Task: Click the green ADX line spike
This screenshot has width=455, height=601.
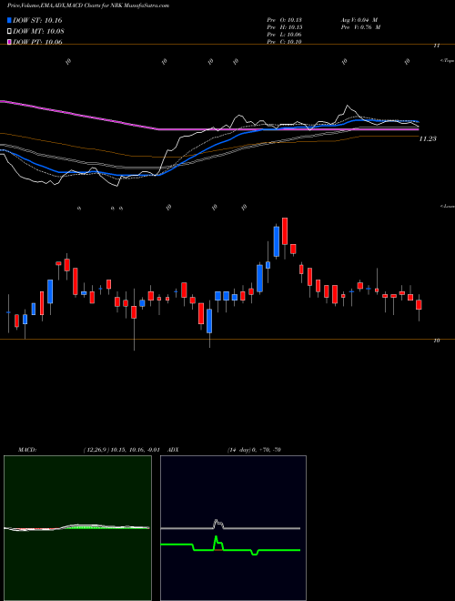Action: point(217,543)
